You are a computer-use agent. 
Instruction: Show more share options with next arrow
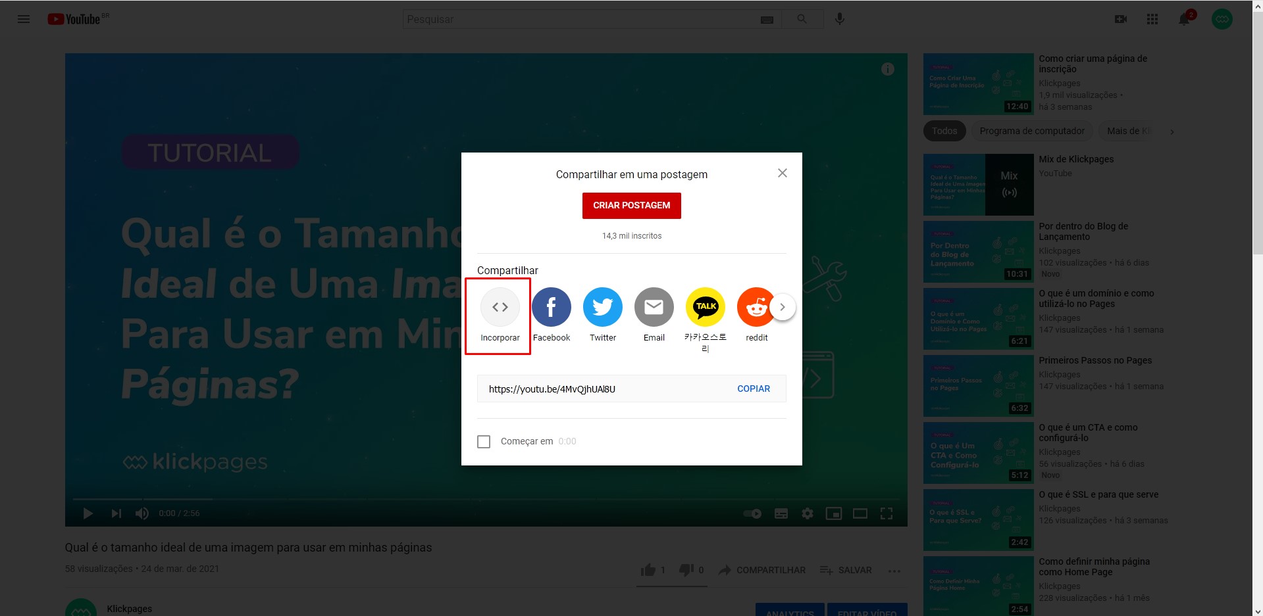point(783,307)
